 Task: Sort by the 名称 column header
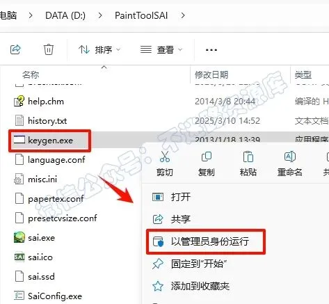click(x=31, y=74)
